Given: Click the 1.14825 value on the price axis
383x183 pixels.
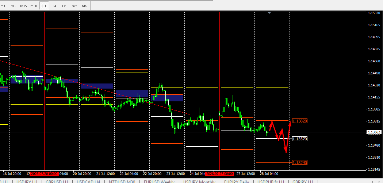Looking at the screenshot, I should [374, 49].
